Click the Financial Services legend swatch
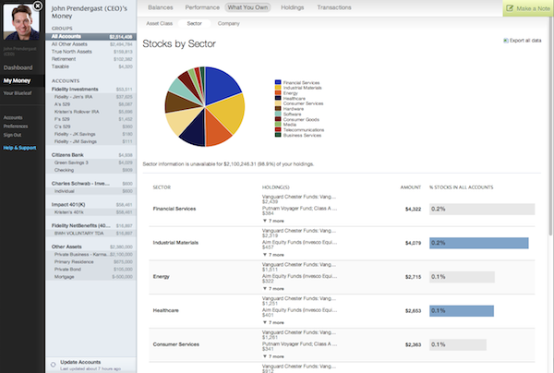The width and height of the screenshot is (554, 373). 277,81
